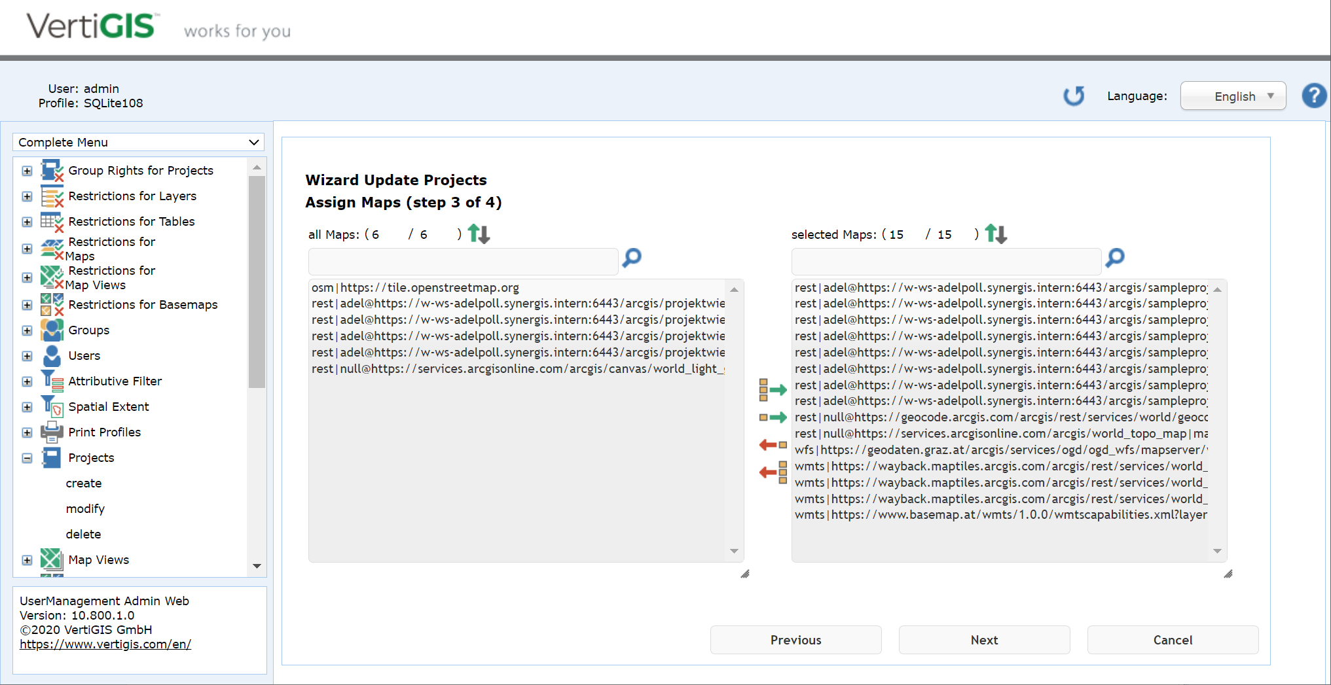Select the modify item under Projects
Screen dimensions: 1331x685
(x=85, y=508)
